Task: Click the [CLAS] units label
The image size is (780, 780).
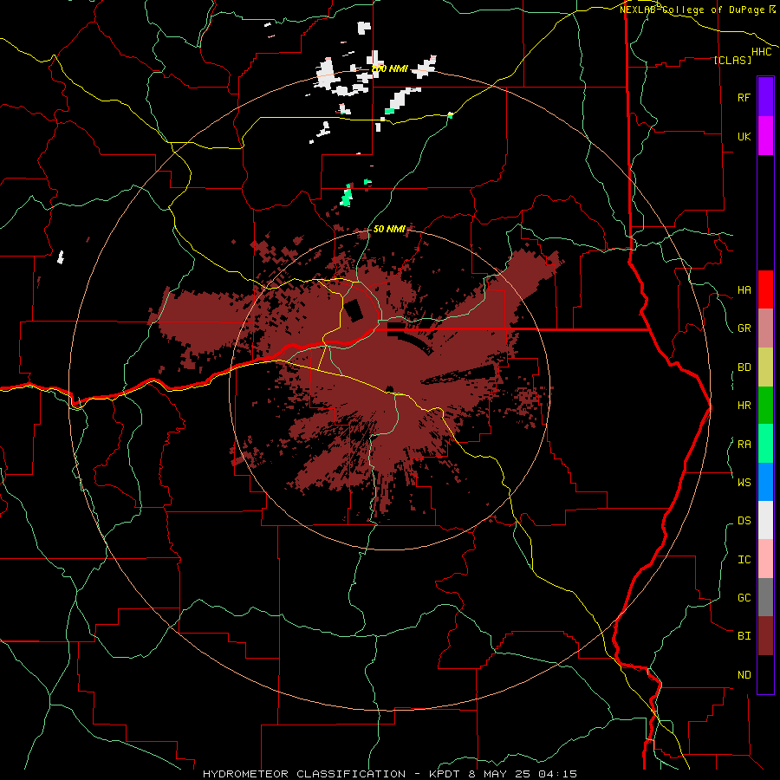Action: coord(732,60)
